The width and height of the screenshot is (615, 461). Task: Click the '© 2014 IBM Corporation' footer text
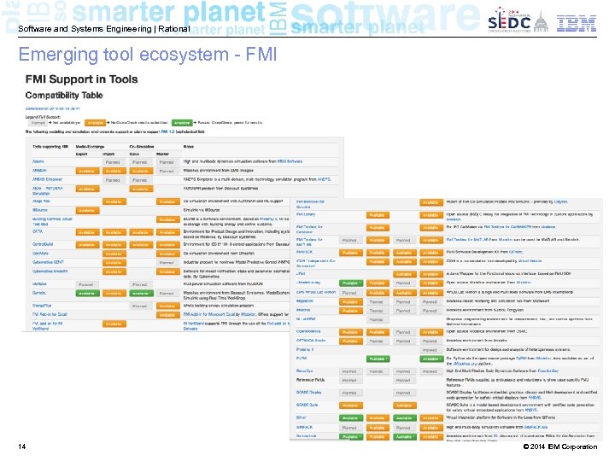(x=560, y=446)
